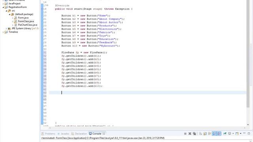Select FormClass.java in the Package Explorer
Screen dimensions: 253x142
[26, 21]
